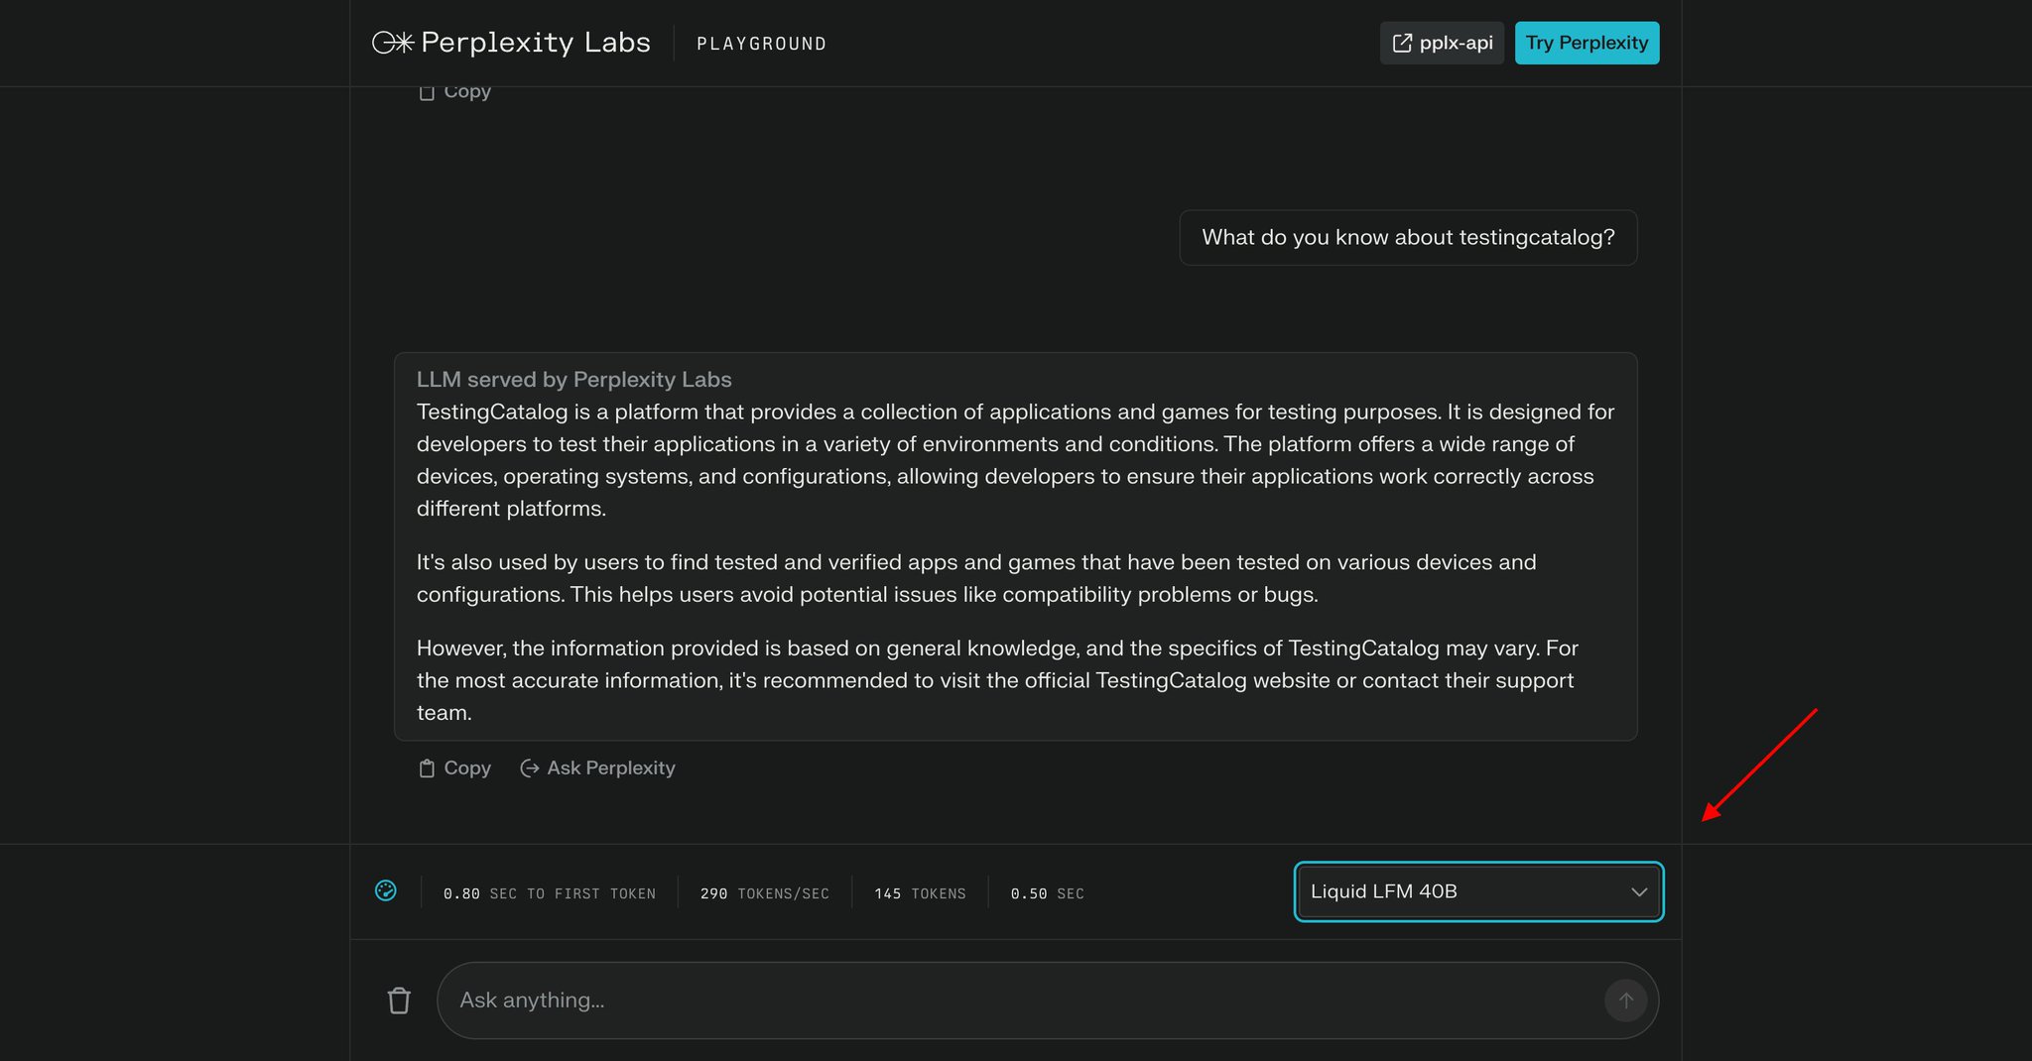Click the paragraph starting 'However, the information provided'
The width and height of the screenshot is (2032, 1061).
pyautogui.click(x=997, y=680)
